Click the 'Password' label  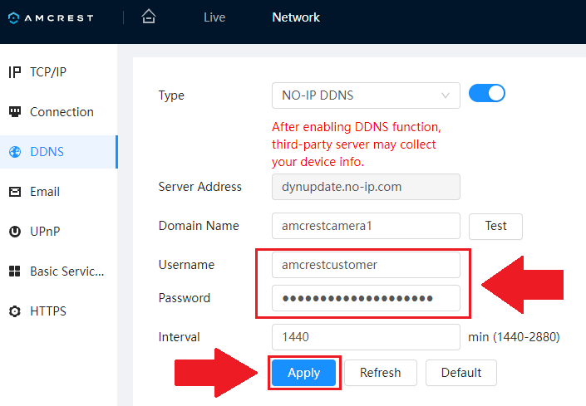click(185, 298)
